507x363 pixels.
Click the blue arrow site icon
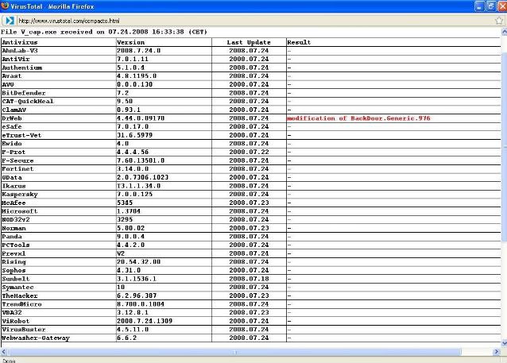point(10,21)
